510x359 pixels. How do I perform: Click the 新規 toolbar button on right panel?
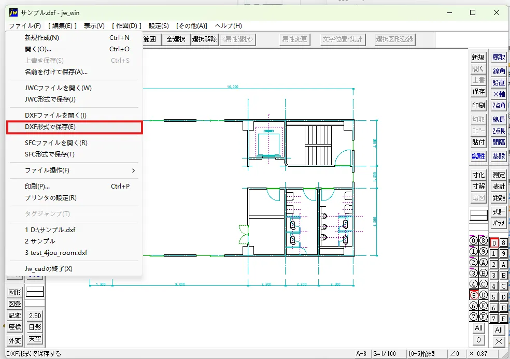coord(478,57)
